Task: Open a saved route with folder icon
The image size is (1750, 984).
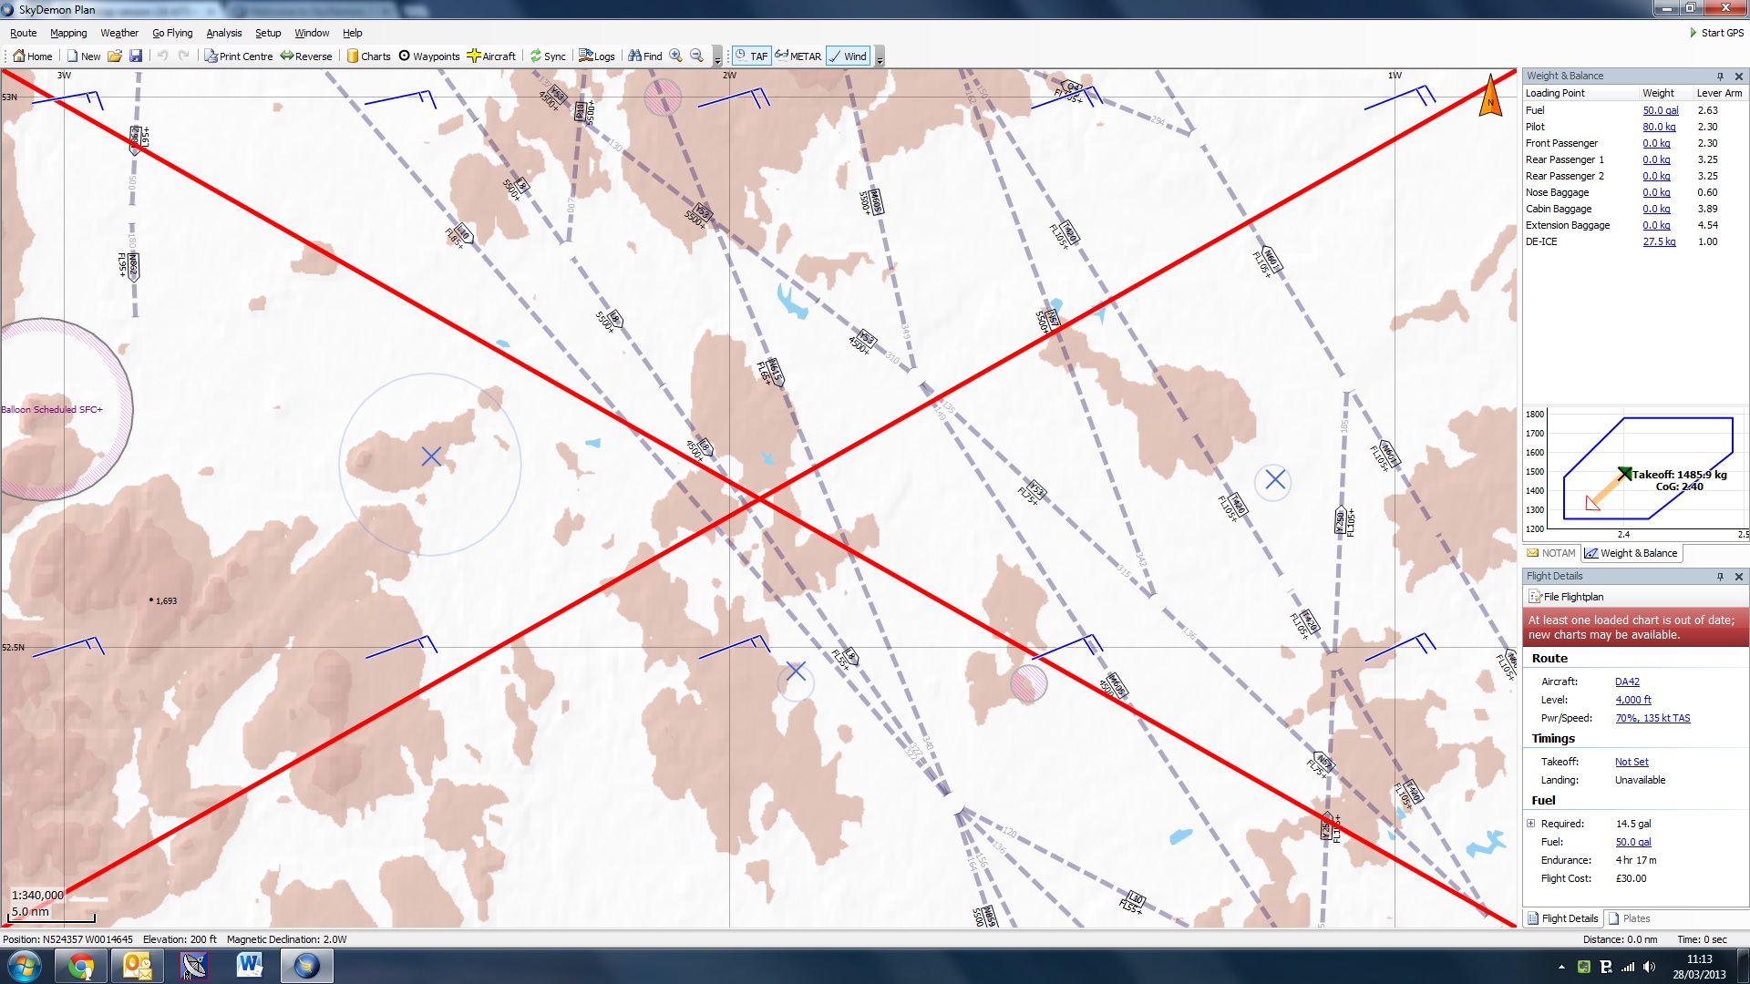Action: (x=115, y=56)
